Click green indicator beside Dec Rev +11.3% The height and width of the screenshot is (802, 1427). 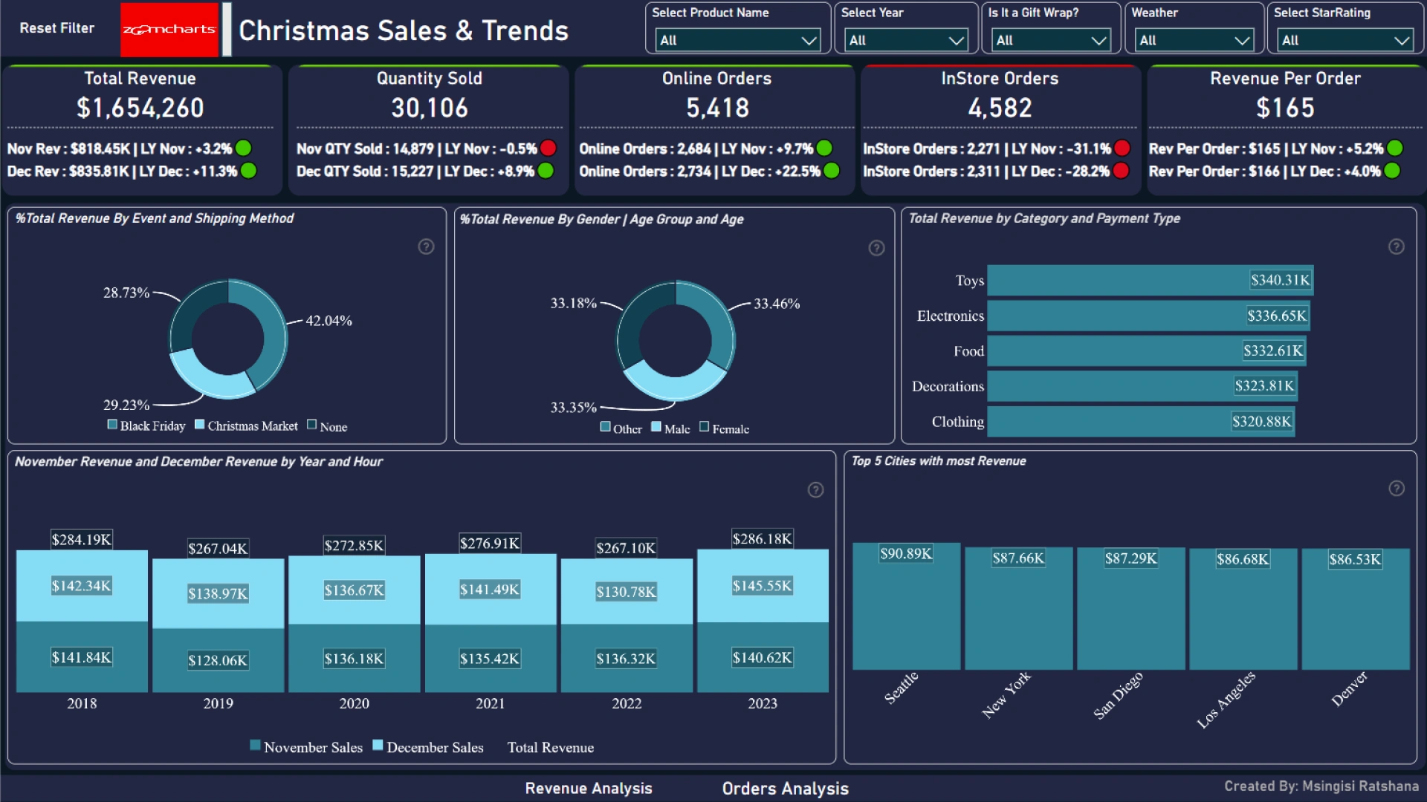coord(249,171)
